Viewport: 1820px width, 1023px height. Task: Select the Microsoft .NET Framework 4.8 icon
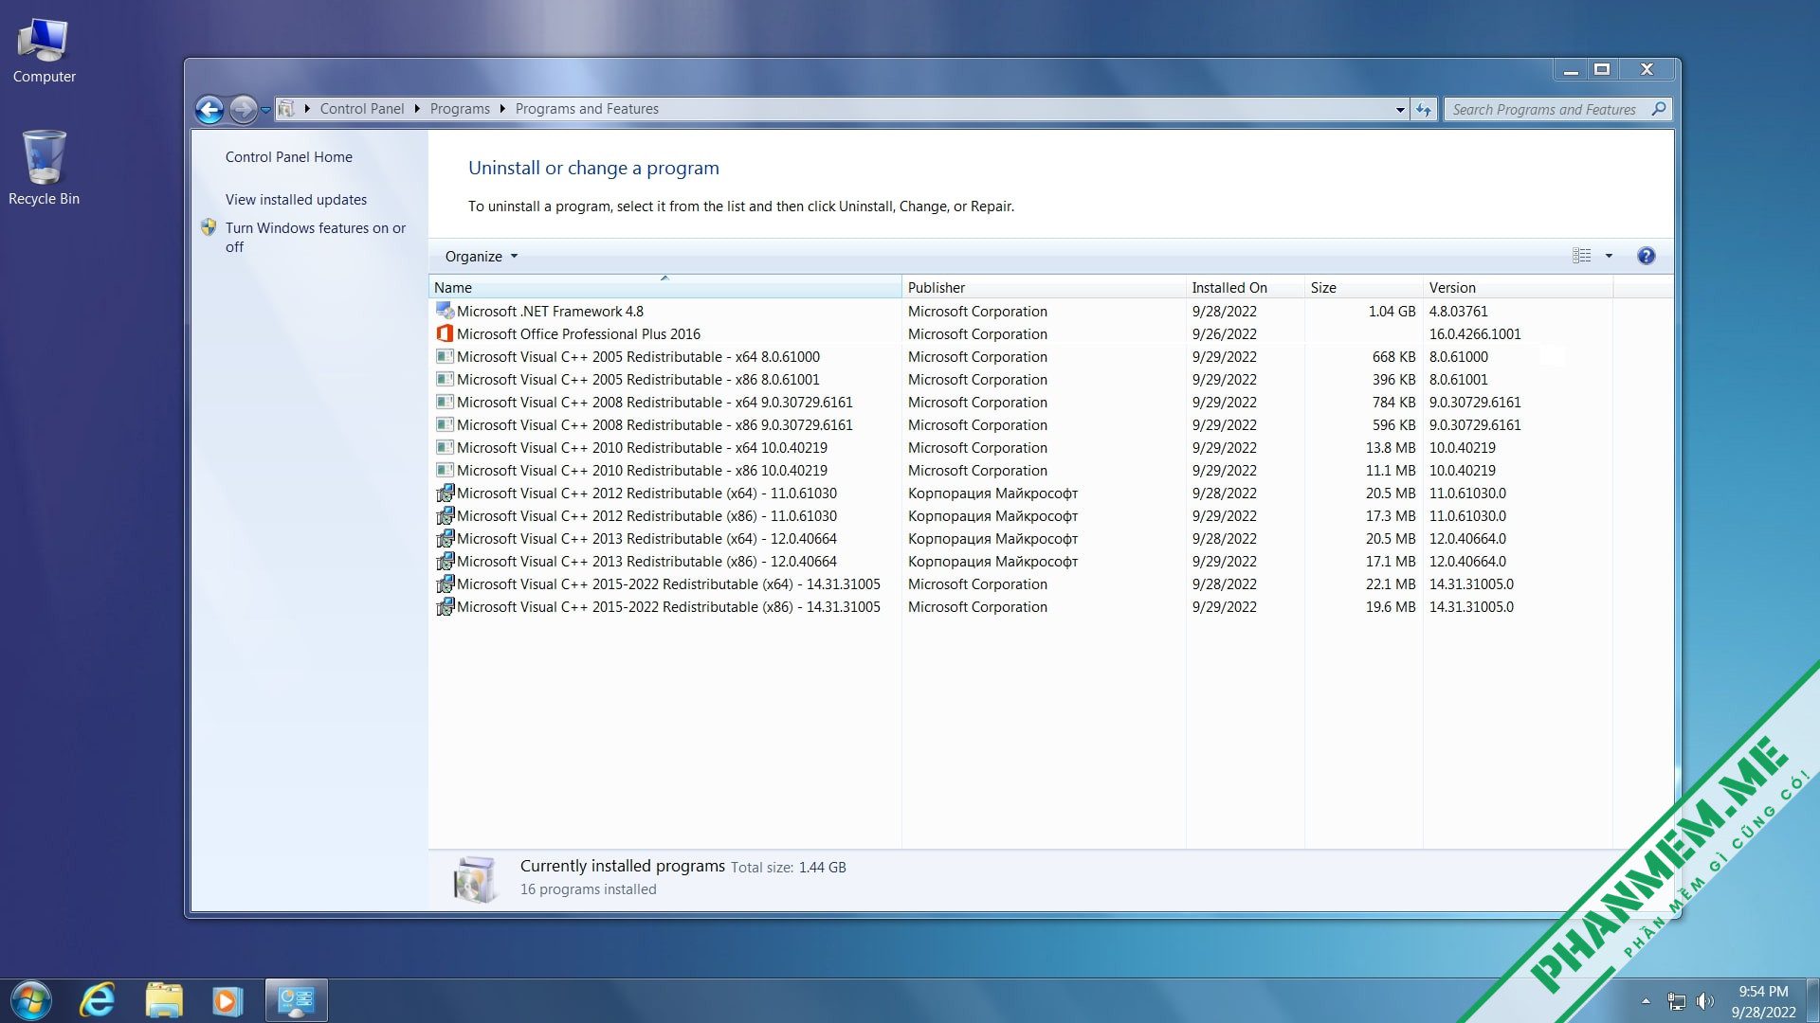(x=445, y=311)
